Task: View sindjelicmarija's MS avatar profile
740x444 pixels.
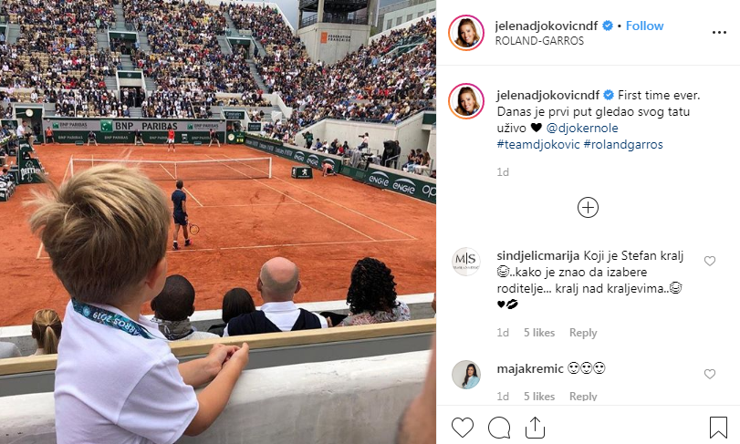Action: point(466,262)
